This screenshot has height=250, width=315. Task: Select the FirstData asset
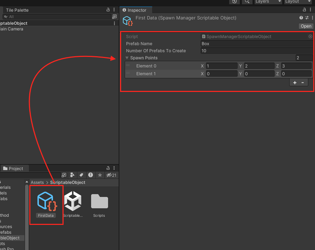pyautogui.click(x=46, y=204)
